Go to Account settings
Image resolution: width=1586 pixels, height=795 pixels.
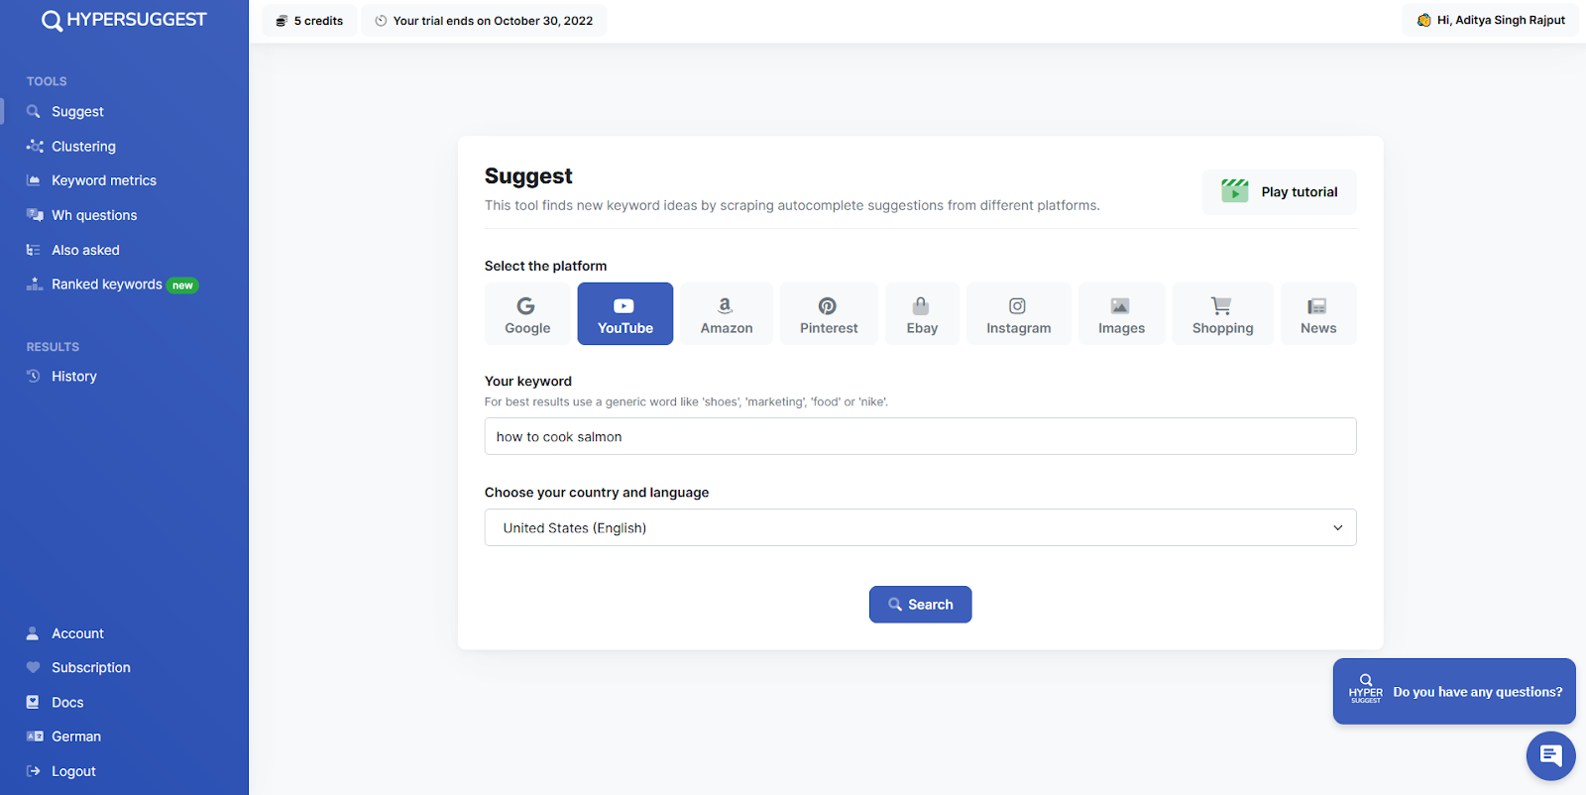coord(77,633)
